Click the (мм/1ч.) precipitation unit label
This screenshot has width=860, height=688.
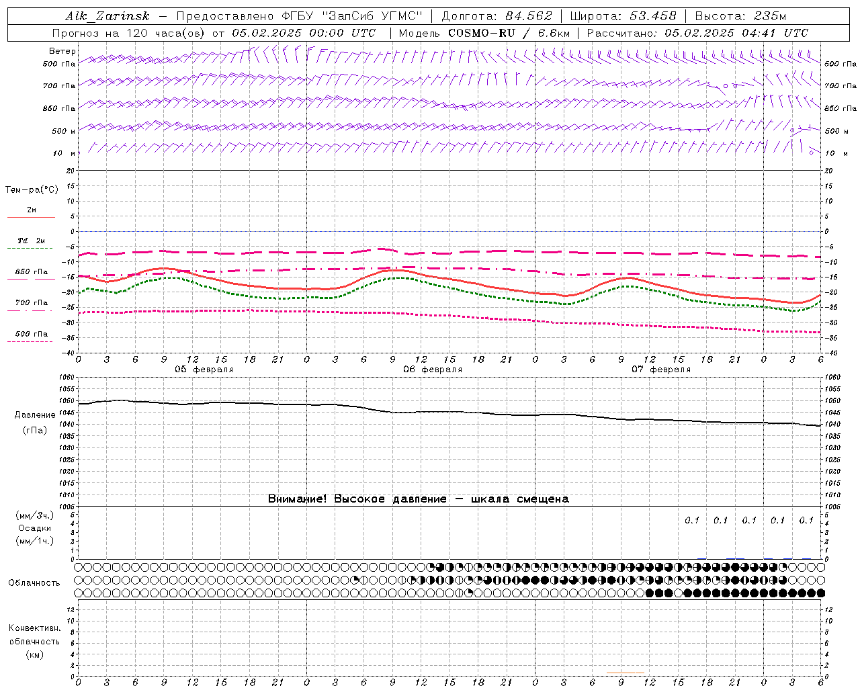point(35,542)
